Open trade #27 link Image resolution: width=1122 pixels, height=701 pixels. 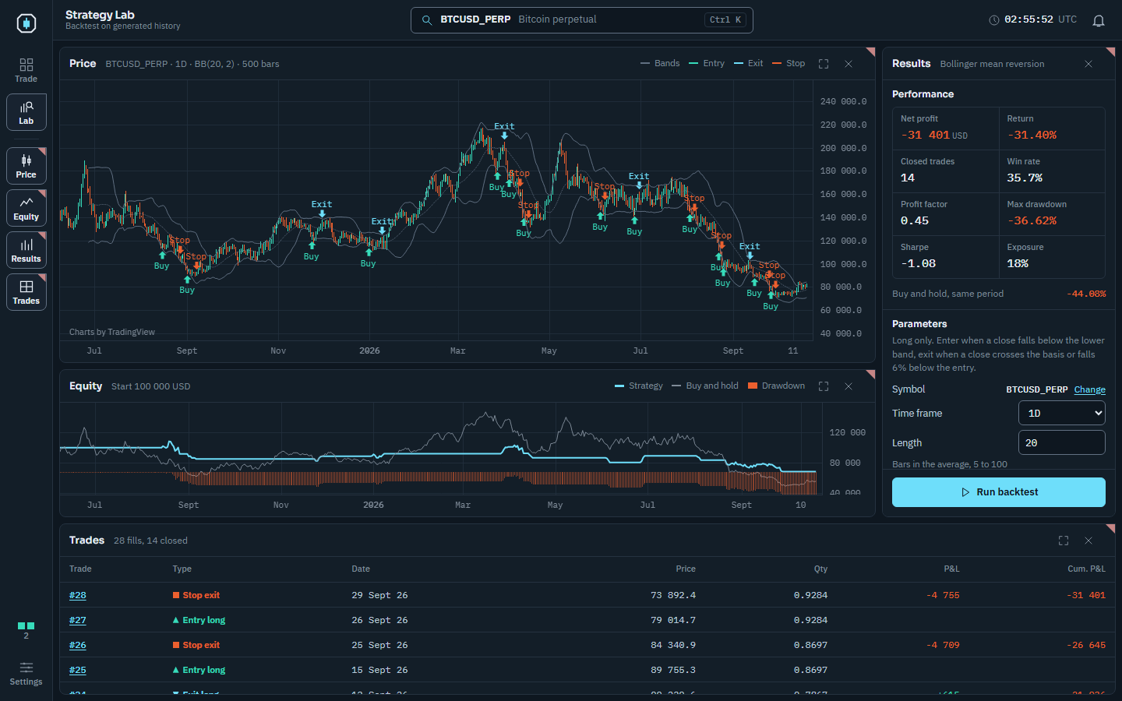78,620
